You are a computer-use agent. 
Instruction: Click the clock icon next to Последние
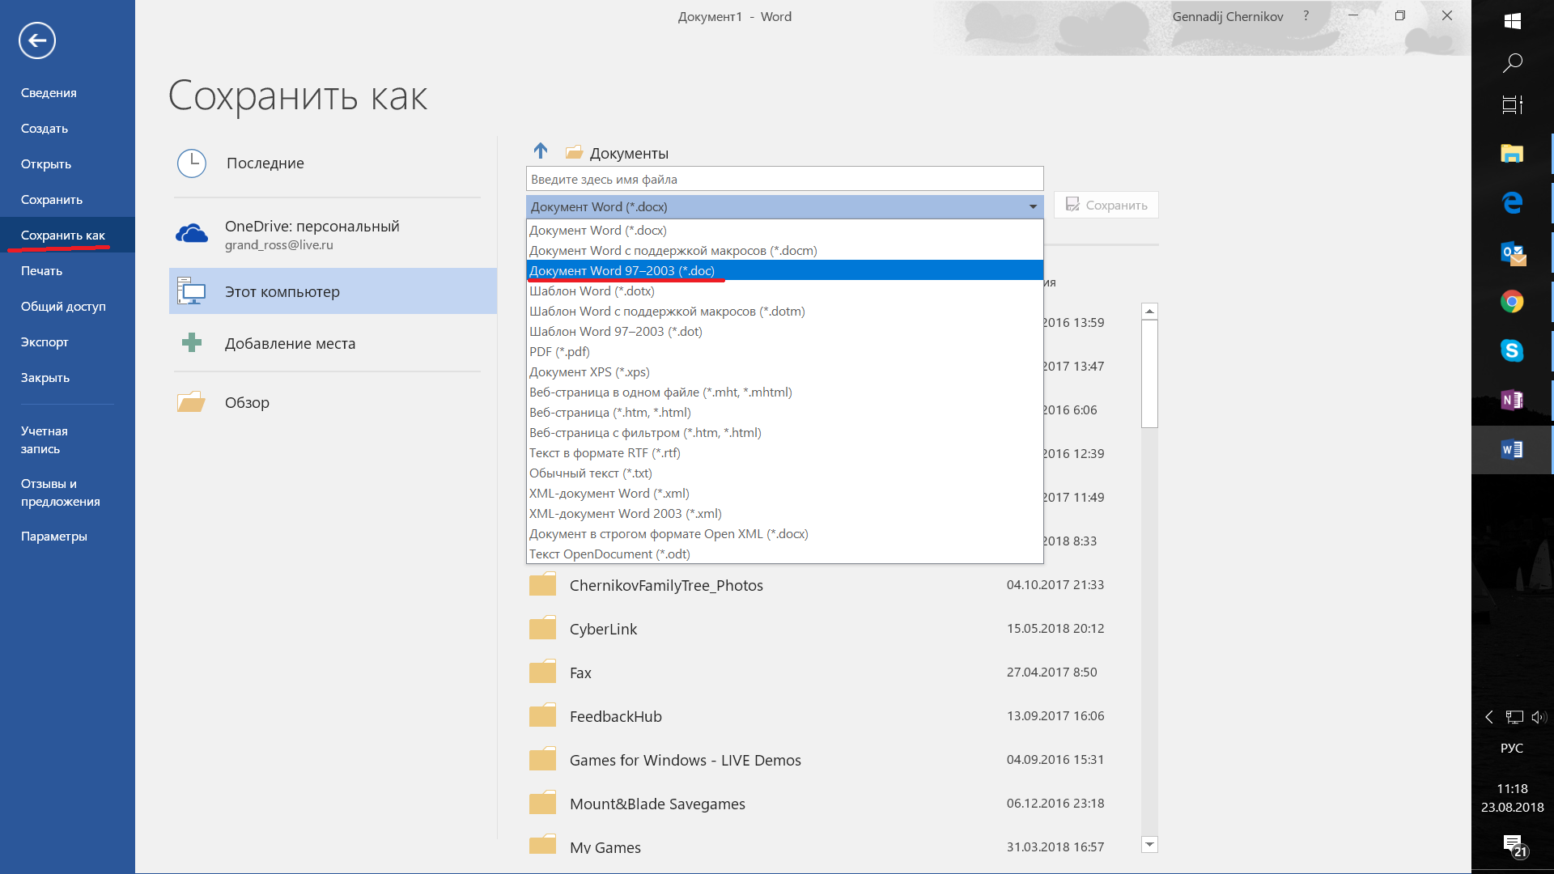pyautogui.click(x=192, y=163)
